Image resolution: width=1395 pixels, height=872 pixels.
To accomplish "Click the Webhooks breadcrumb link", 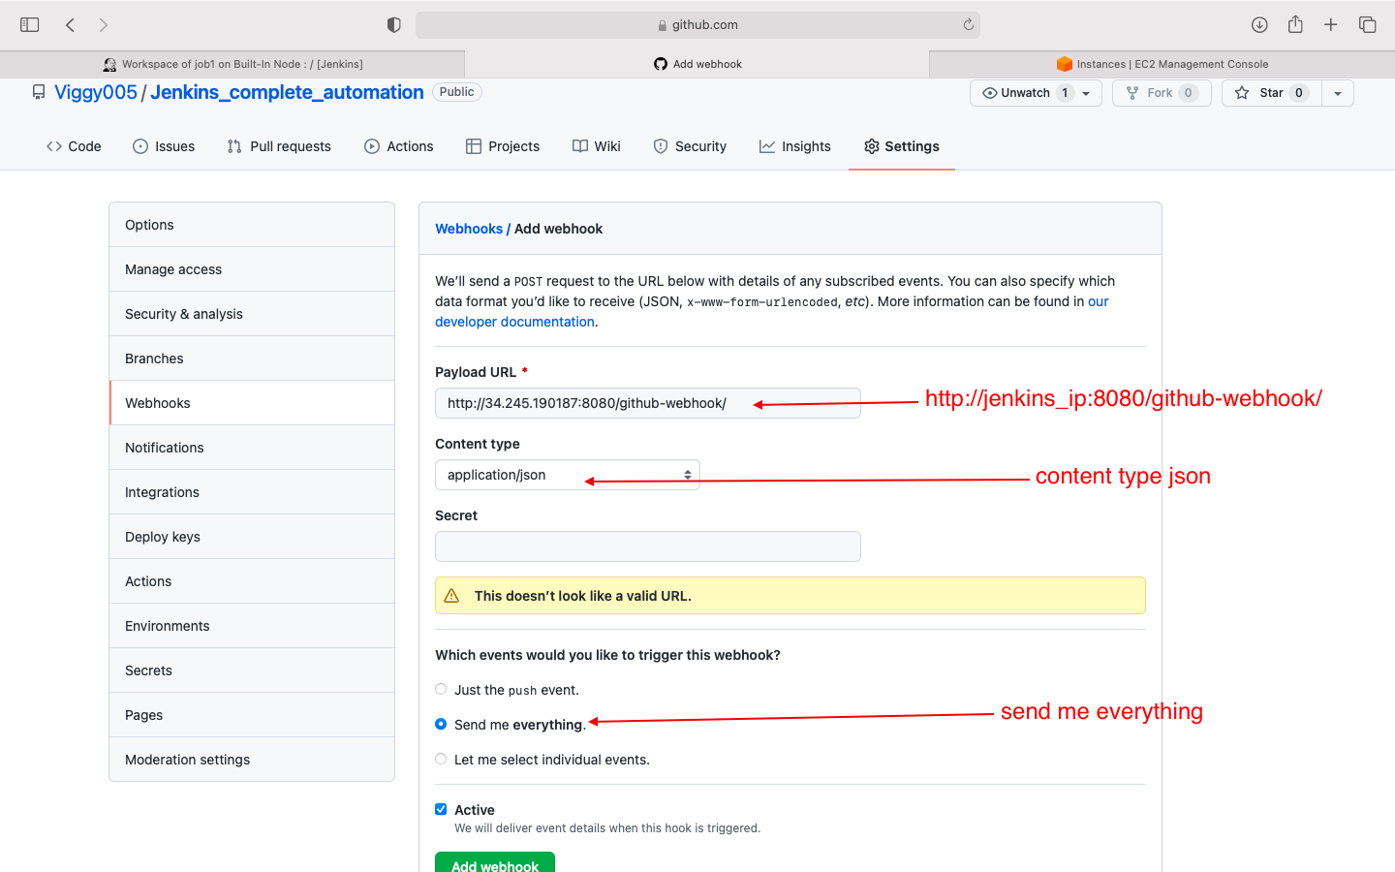I will point(469,229).
